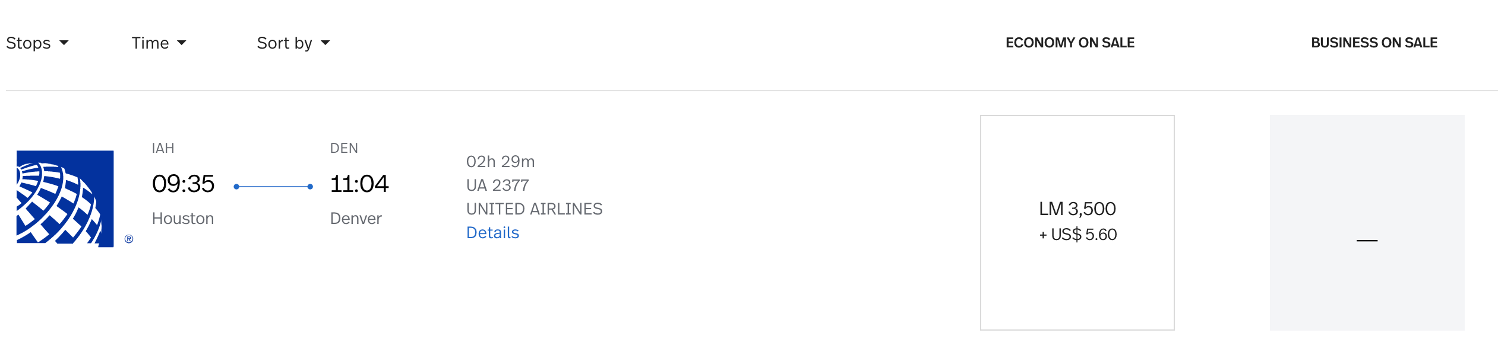The height and width of the screenshot is (349, 1498).
Task: Click the United Airlines globe logo
Action: (65, 198)
